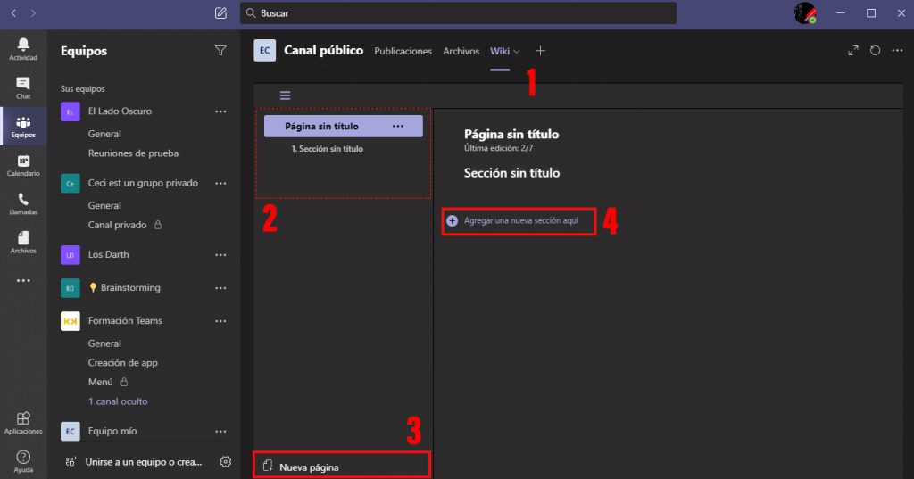Viewport: 914px width, 479px height.
Task: Open options for Página sin título page
Action: (397, 126)
